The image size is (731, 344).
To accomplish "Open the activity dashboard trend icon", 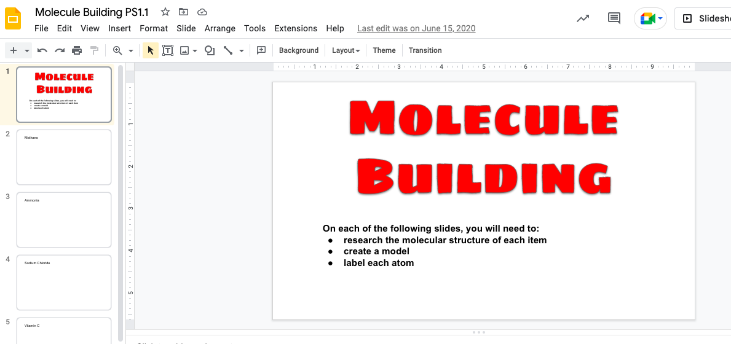I will point(583,18).
